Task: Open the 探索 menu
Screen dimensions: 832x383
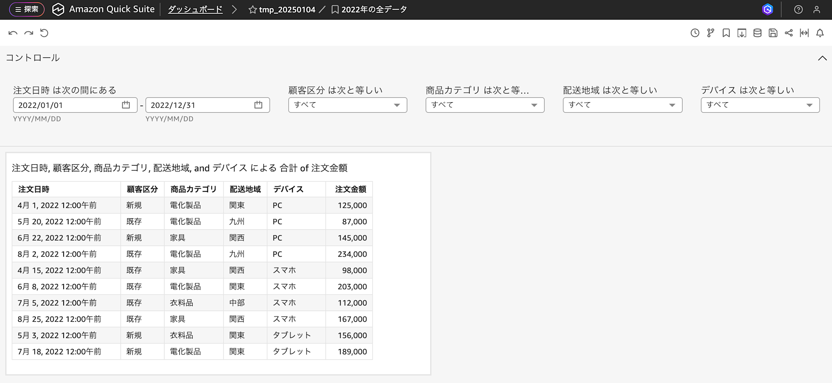Action: [x=27, y=9]
